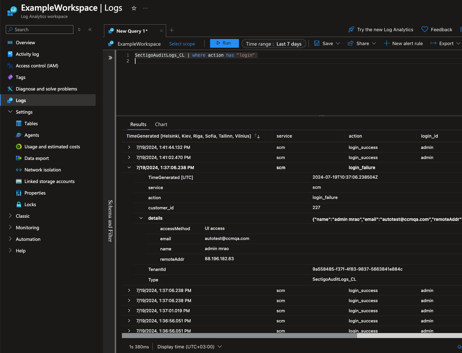
Task: Add a new query tab with plus icon
Action: [x=172, y=30]
